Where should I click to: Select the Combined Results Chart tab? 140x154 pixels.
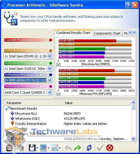tap(73, 33)
